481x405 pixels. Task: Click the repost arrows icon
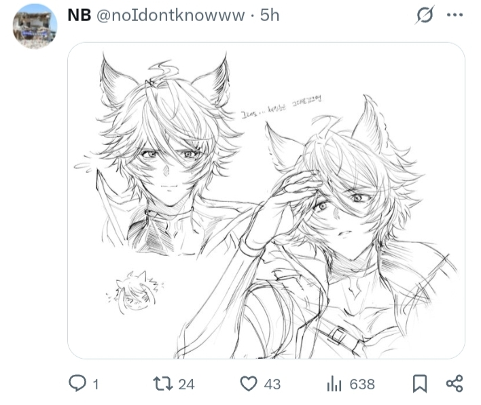[163, 384]
